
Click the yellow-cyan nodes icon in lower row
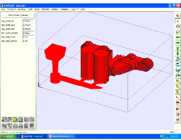10,126
